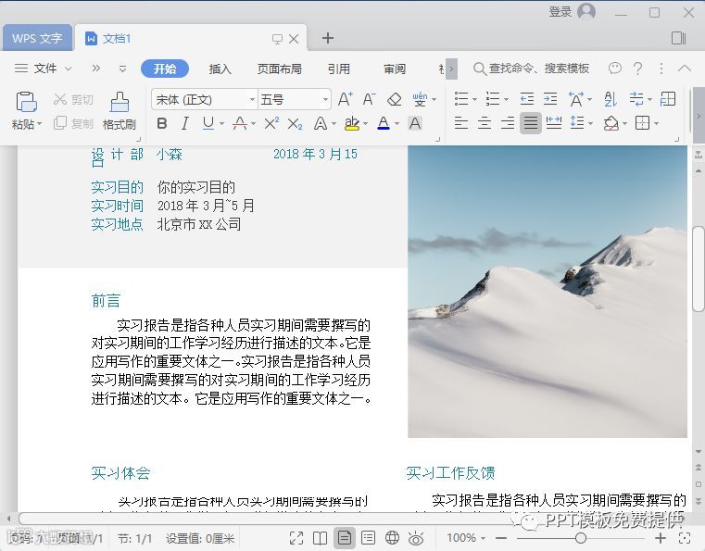This screenshot has height=551, width=705.
Task: Close the 文档1 document tab
Action: point(294,39)
